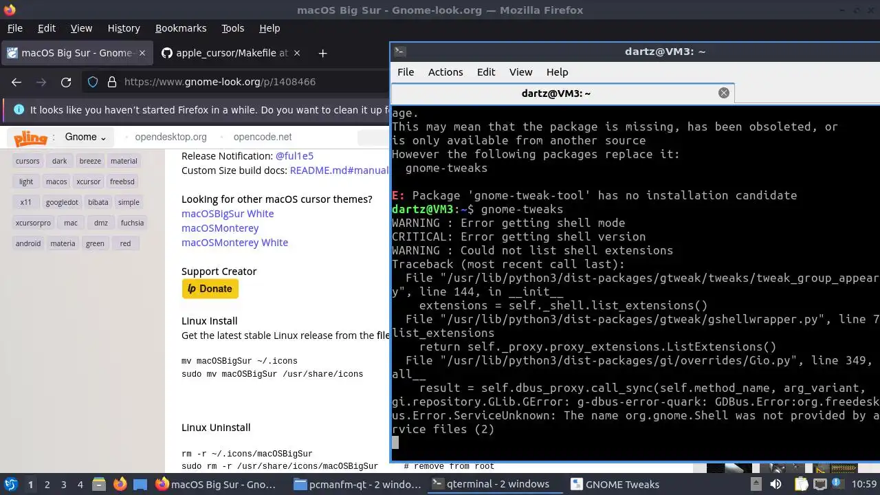Image resolution: width=880 pixels, height=495 pixels.
Task: Open the volume control in tray
Action: pyautogui.click(x=775, y=484)
